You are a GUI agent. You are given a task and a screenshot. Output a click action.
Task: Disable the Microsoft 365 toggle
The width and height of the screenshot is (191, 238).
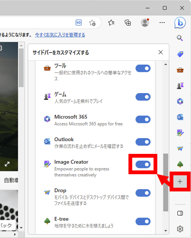[143, 119]
